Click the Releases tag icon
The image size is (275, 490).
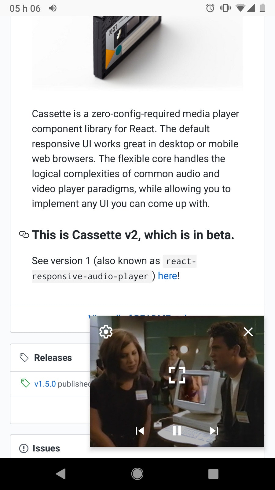[x=25, y=357]
